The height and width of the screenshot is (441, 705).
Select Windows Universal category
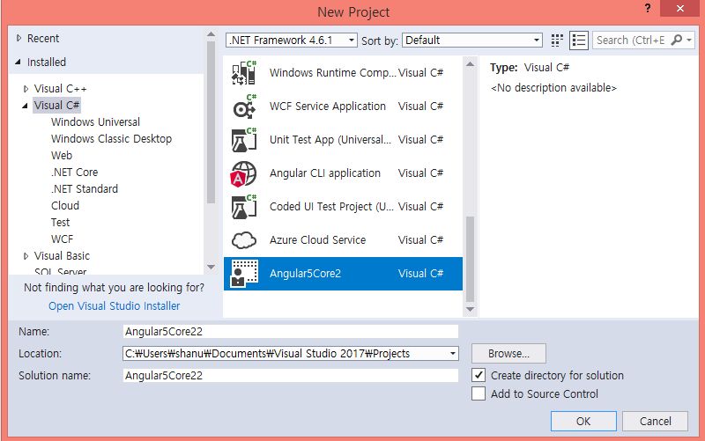(95, 121)
